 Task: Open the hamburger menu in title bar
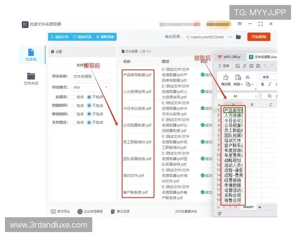pyautogui.click(x=240, y=24)
